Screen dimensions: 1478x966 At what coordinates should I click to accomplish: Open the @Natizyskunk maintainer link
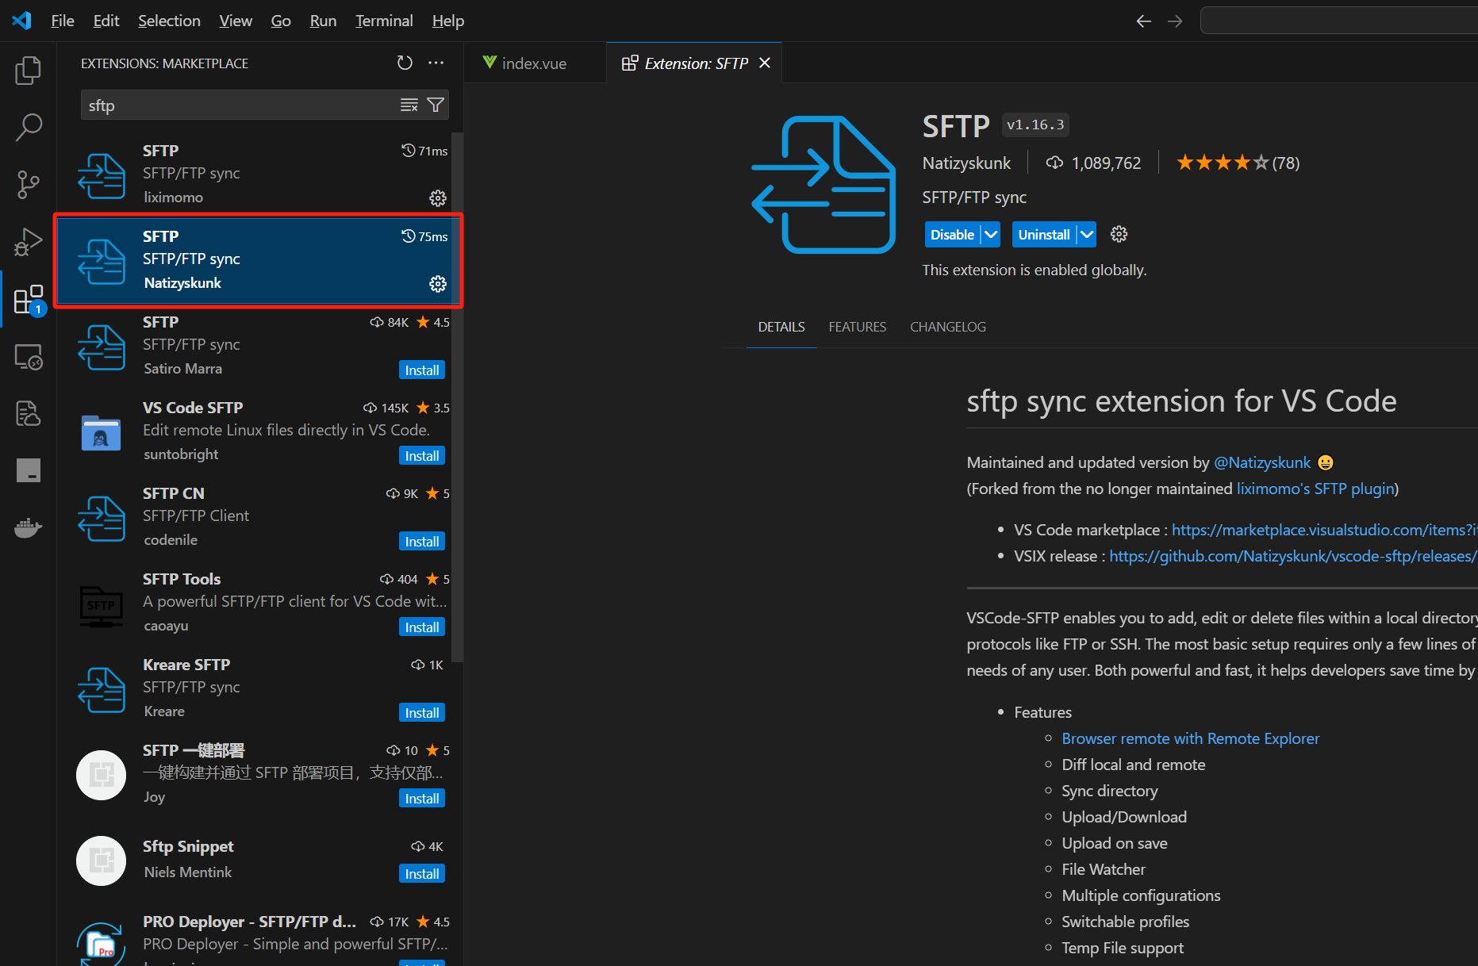(x=1262, y=462)
